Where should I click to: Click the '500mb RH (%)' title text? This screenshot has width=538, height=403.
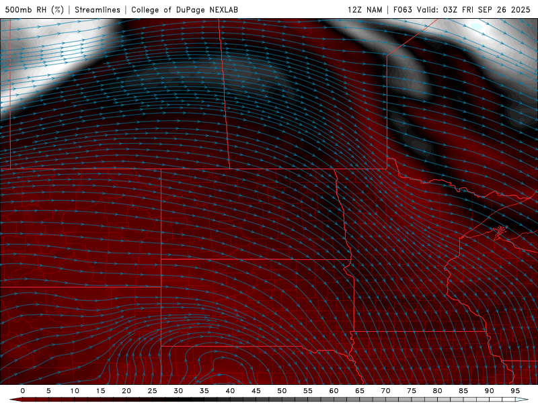[x=34, y=9]
